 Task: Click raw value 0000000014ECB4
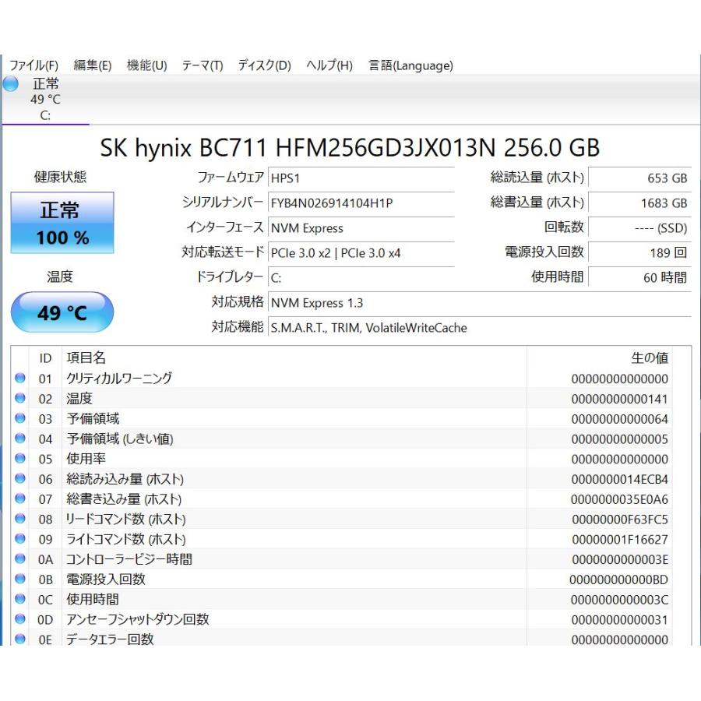click(x=620, y=479)
